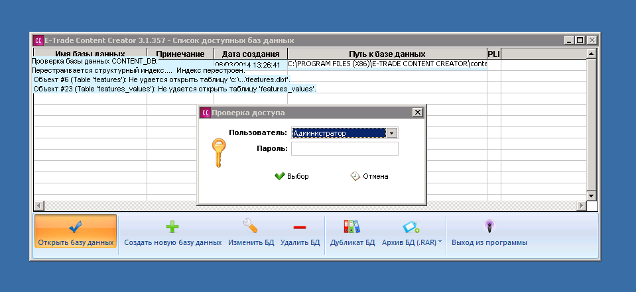The image size is (636, 292).
Task: Click the red minus Delete DB icon
Action: coord(300,228)
